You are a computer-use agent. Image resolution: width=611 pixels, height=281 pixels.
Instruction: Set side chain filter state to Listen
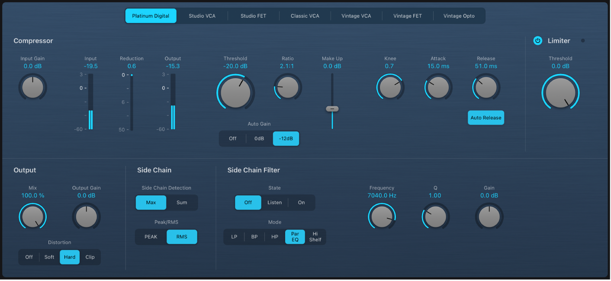(274, 202)
